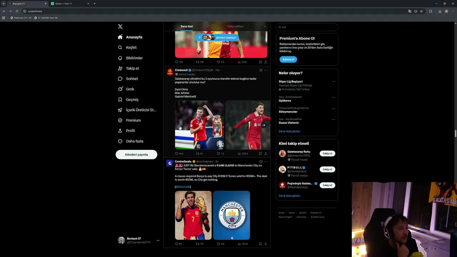View analytics of the CimbomX post
The image size is (457, 257).
(x=242, y=153)
